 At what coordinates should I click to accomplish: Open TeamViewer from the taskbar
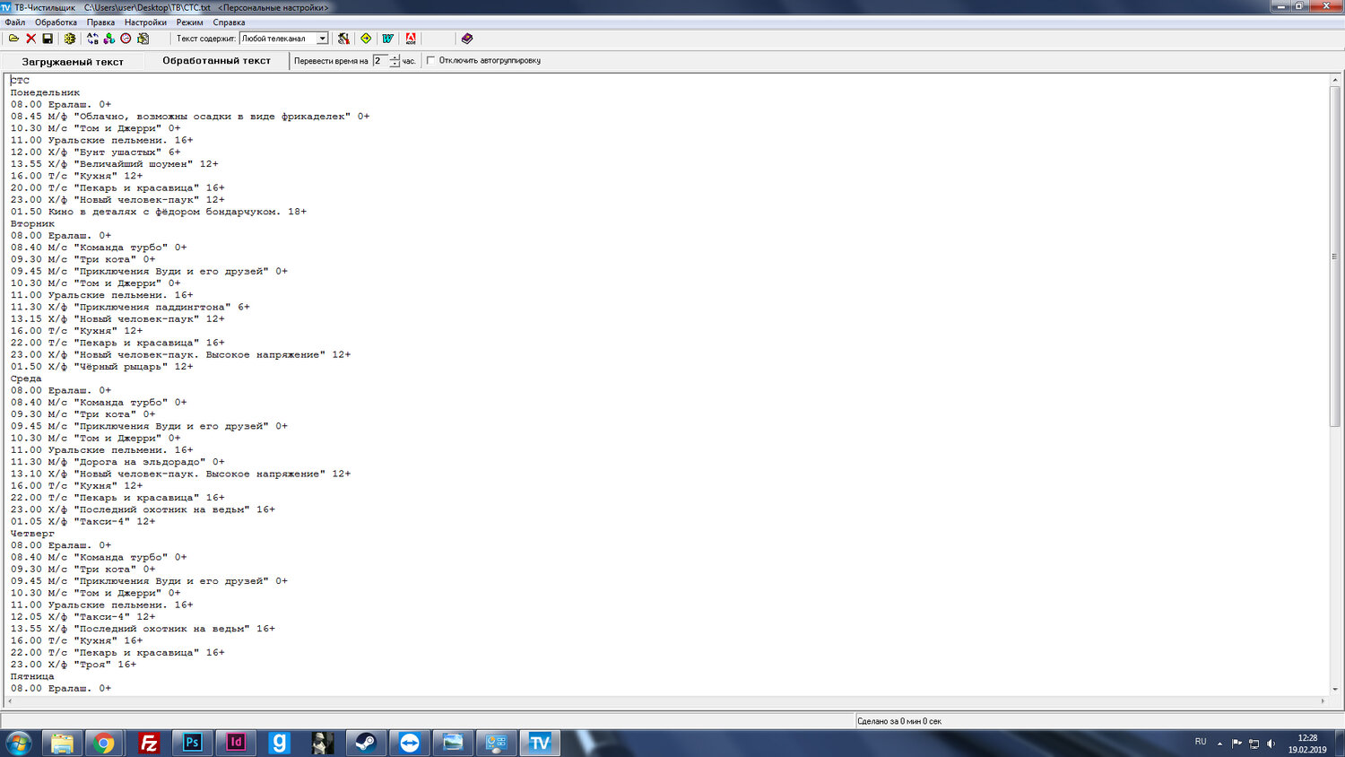(x=409, y=743)
